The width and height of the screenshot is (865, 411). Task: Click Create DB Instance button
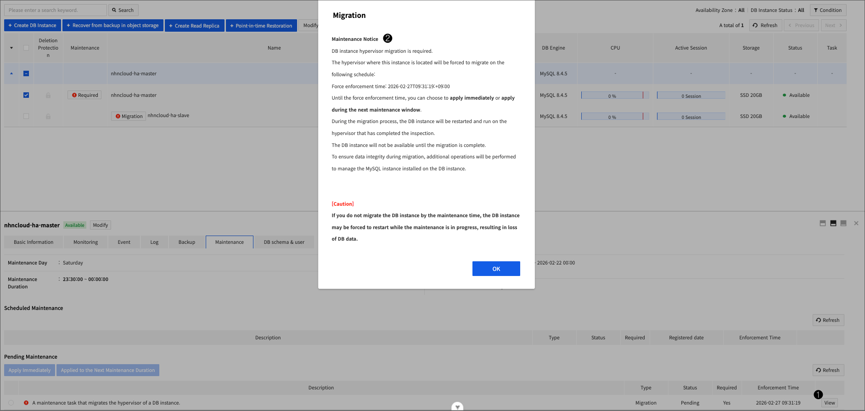click(x=33, y=25)
